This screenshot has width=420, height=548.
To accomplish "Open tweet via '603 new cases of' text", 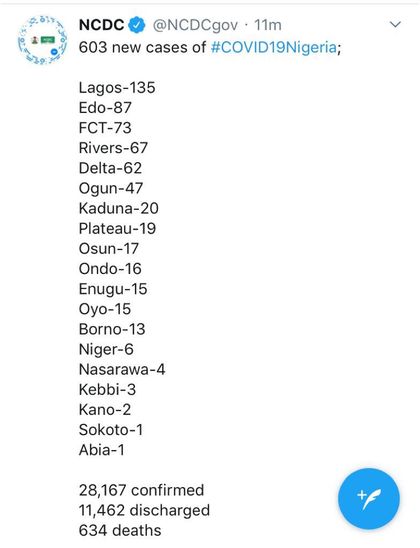I will coord(142,47).
